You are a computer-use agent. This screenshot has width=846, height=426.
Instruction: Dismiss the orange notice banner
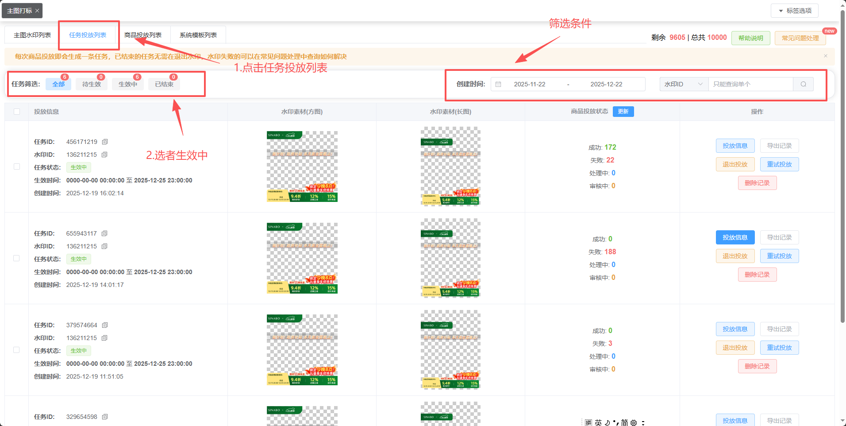pyautogui.click(x=825, y=56)
